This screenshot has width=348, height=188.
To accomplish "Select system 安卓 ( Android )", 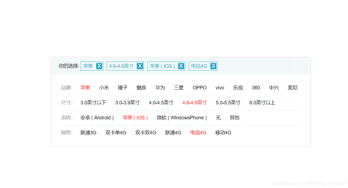I will 97,118.
